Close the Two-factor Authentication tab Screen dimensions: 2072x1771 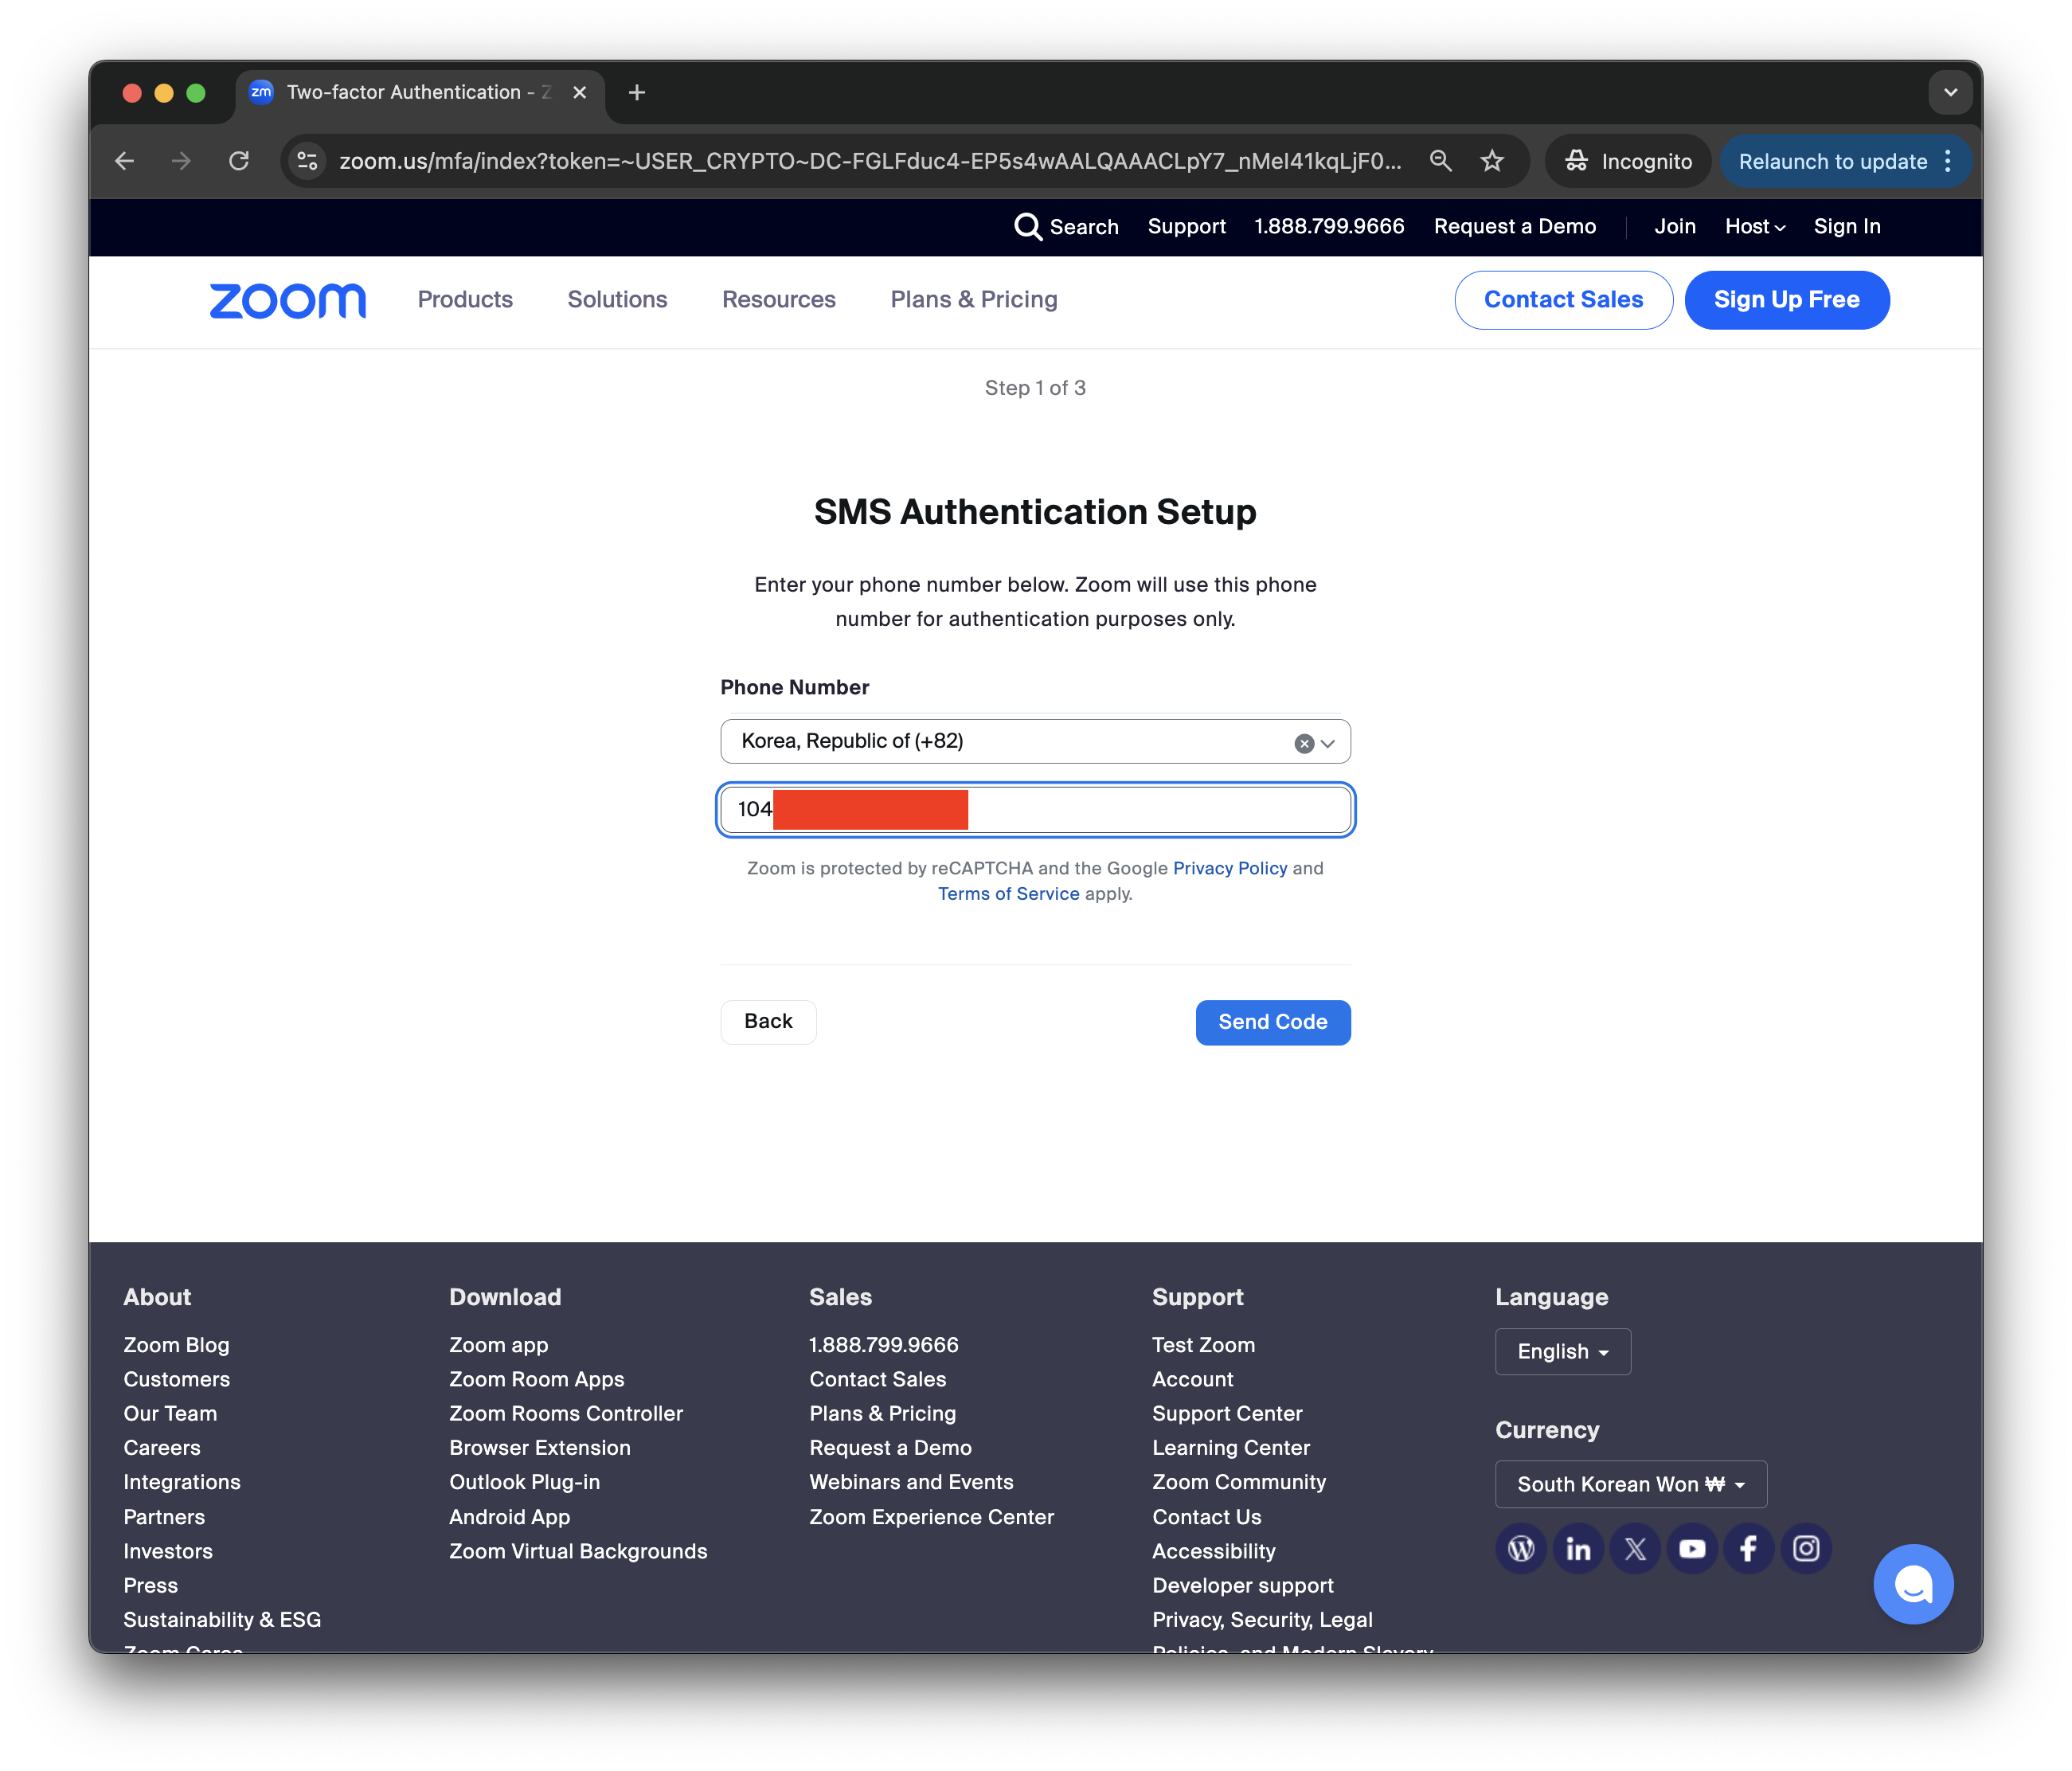coord(579,92)
